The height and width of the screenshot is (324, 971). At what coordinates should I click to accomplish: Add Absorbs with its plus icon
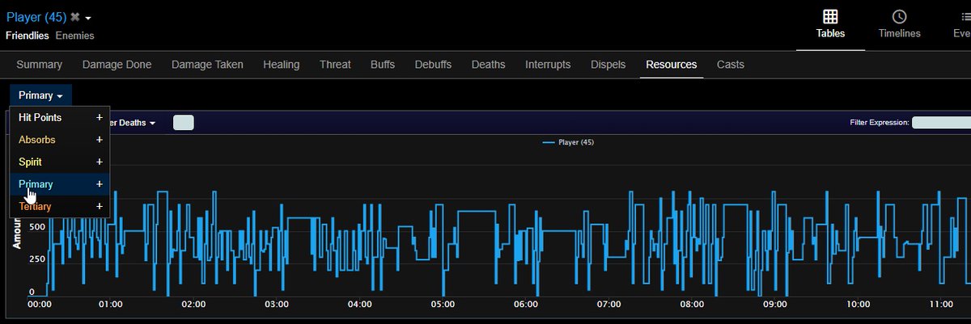coord(100,140)
